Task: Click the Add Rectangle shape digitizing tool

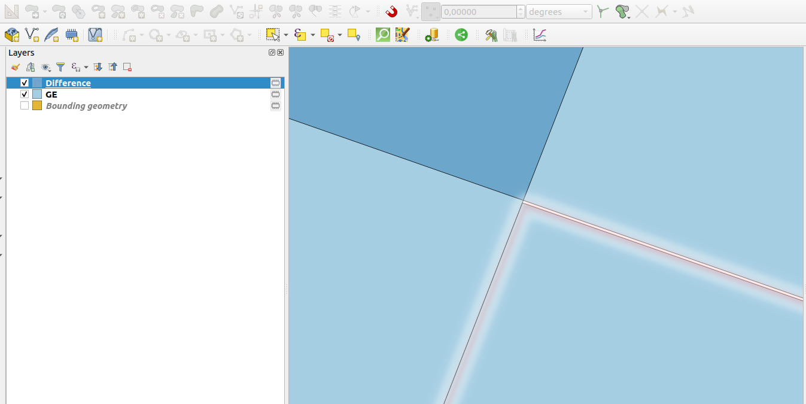Action: point(210,35)
